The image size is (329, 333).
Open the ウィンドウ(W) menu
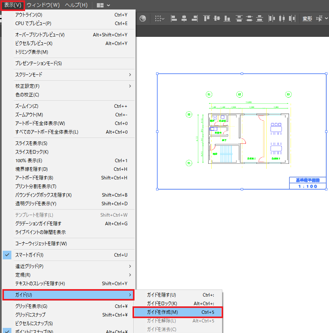point(43,5)
